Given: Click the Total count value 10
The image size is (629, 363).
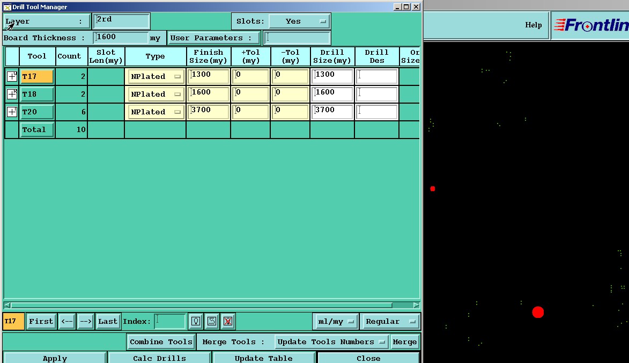Looking at the screenshot, I should click(81, 129).
